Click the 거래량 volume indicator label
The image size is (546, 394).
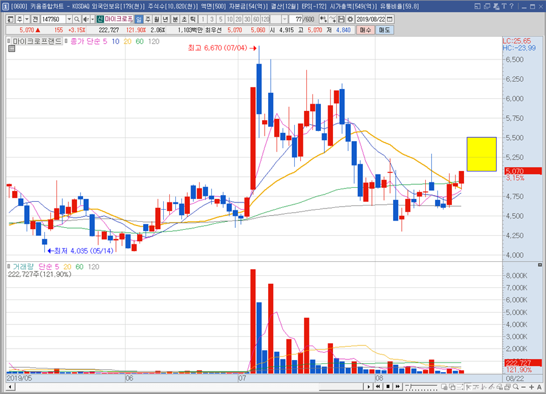point(23,267)
